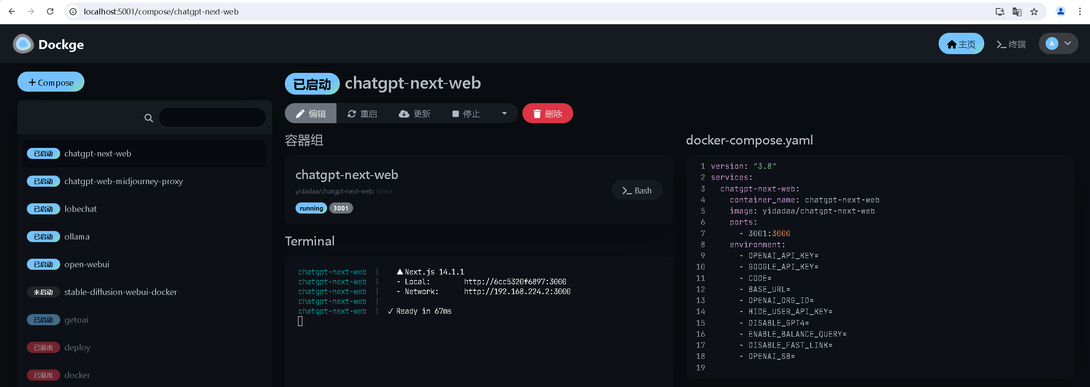This screenshot has width=1090, height=387.
Task: Click the browser address bar URL
Action: pos(161,12)
